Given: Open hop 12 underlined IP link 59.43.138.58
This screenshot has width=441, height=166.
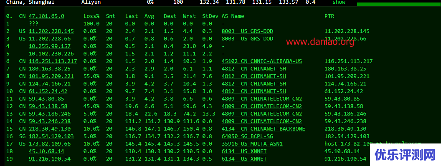Looking at the screenshot, I should [48, 106].
